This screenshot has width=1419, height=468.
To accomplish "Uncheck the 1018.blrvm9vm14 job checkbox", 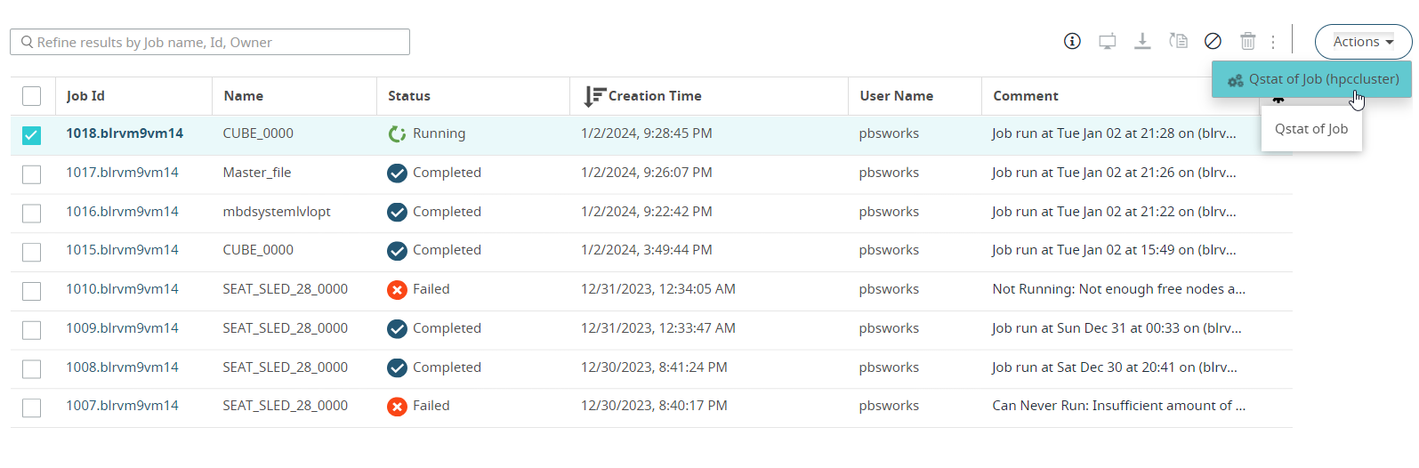I will tap(32, 135).
